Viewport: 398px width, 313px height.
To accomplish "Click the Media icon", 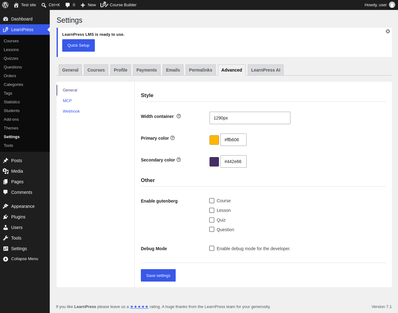I will tap(6, 171).
